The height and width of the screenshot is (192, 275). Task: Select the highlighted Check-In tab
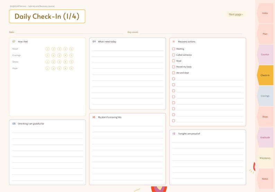coord(265,75)
